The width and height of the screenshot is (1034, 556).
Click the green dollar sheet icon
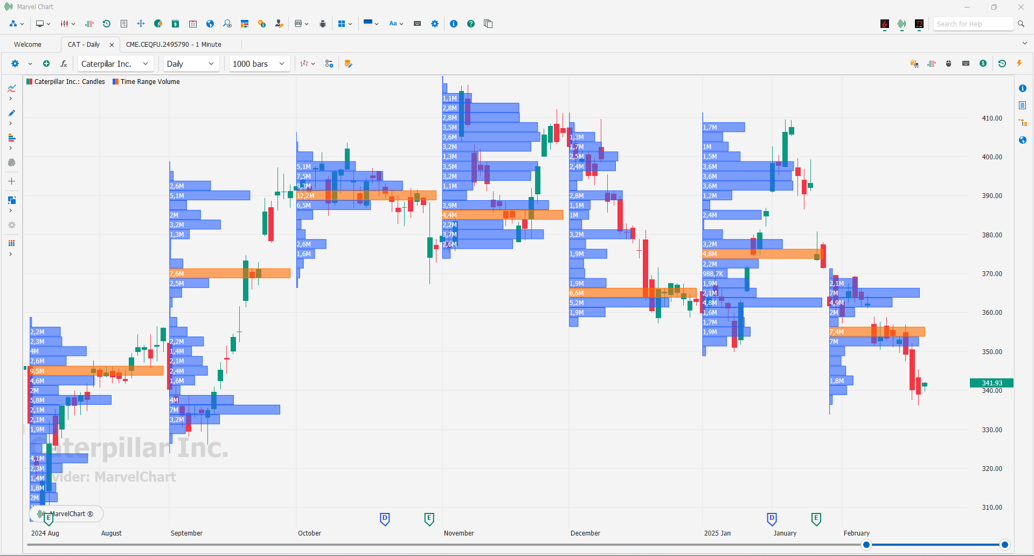coord(176,24)
